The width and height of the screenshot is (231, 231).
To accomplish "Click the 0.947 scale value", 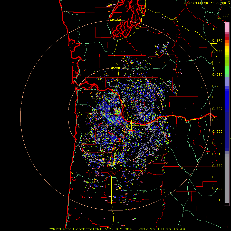I will point(217,40).
